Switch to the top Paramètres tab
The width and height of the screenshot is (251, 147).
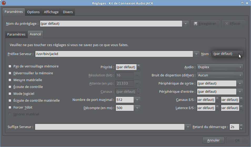(14, 12)
